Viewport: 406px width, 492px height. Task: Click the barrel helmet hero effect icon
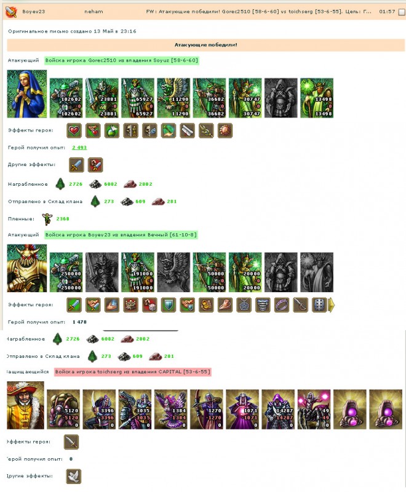point(319,304)
